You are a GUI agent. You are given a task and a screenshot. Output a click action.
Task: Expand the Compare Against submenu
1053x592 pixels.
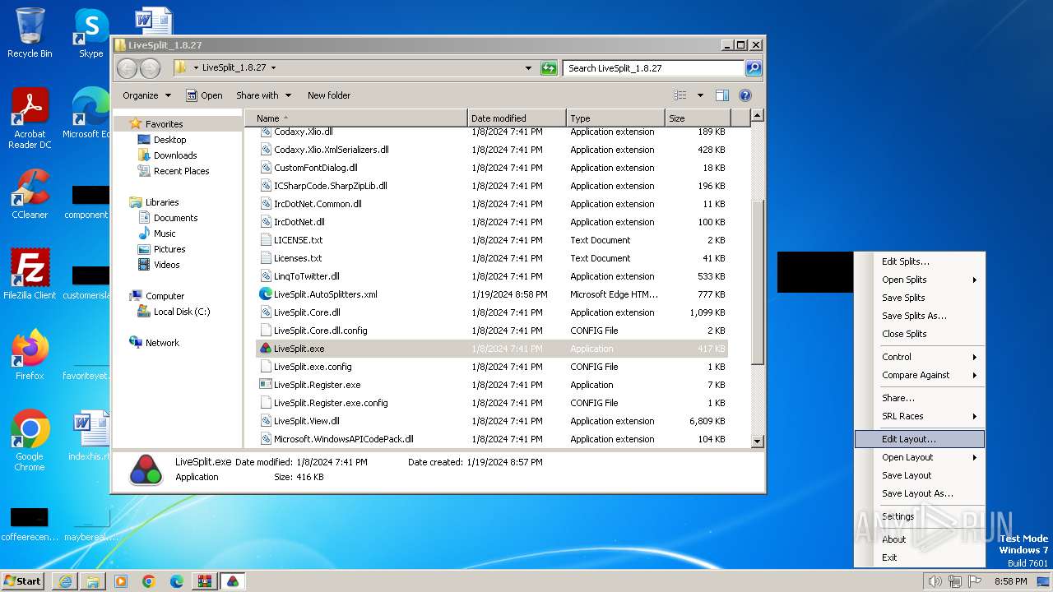(x=920, y=375)
